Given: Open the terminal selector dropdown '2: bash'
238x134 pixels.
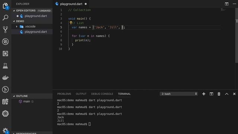Looking at the screenshot, I should (178, 94).
